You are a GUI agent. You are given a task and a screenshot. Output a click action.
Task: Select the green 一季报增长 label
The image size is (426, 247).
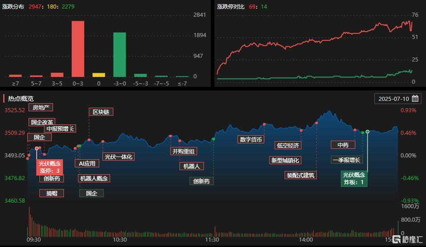click(347, 160)
